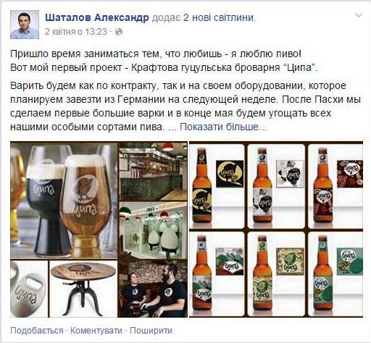Click the round wooden table image
Viewport: 371px width, 343px height.
pyautogui.click(x=83, y=289)
